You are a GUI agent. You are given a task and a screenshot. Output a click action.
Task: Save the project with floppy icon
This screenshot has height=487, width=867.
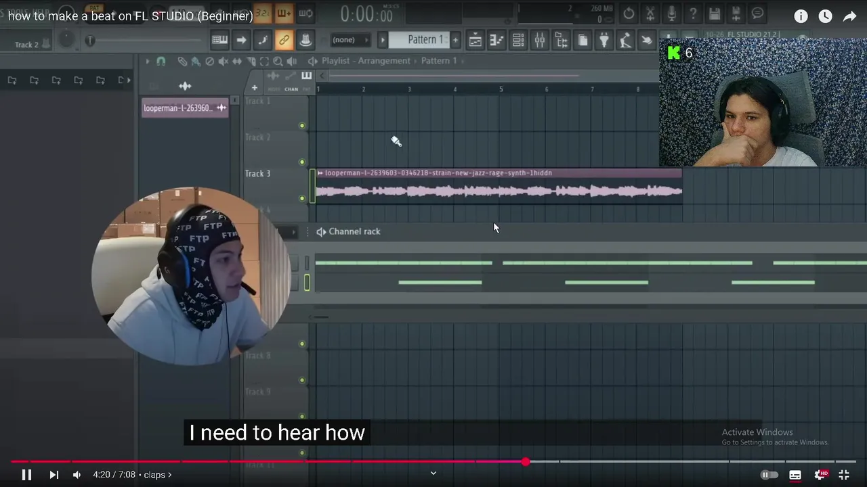[715, 14]
